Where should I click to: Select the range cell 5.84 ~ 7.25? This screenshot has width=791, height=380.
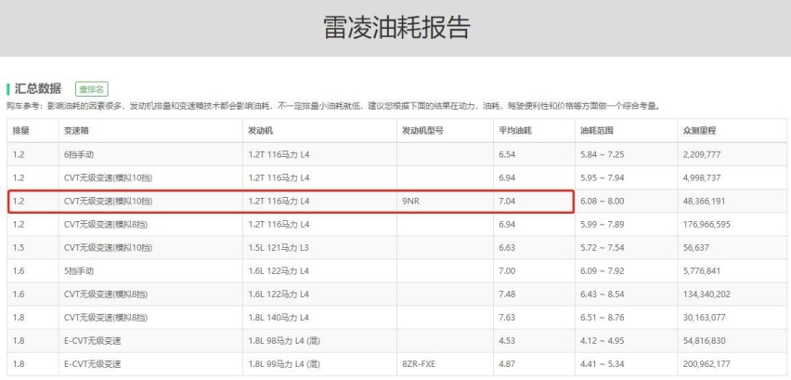[x=603, y=154]
